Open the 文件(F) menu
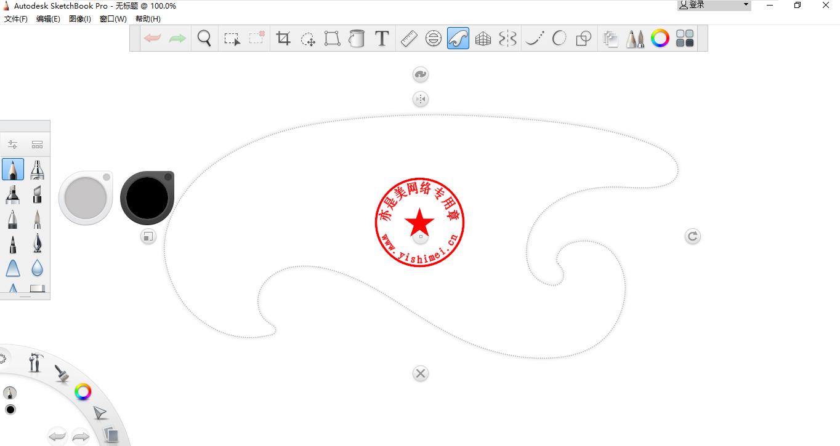This screenshot has height=446, width=840. point(16,19)
